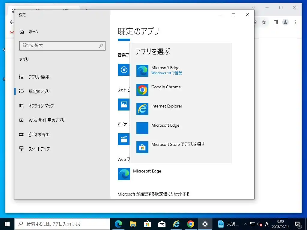Show hidden system tray icons
The image size is (307, 230).
(x=245, y=224)
